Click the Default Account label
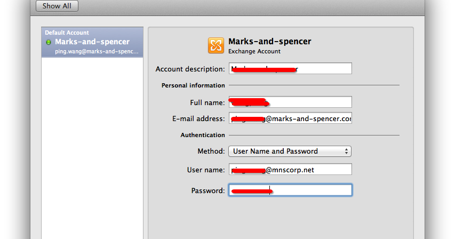Image resolution: width=455 pixels, height=239 pixels. coord(67,33)
